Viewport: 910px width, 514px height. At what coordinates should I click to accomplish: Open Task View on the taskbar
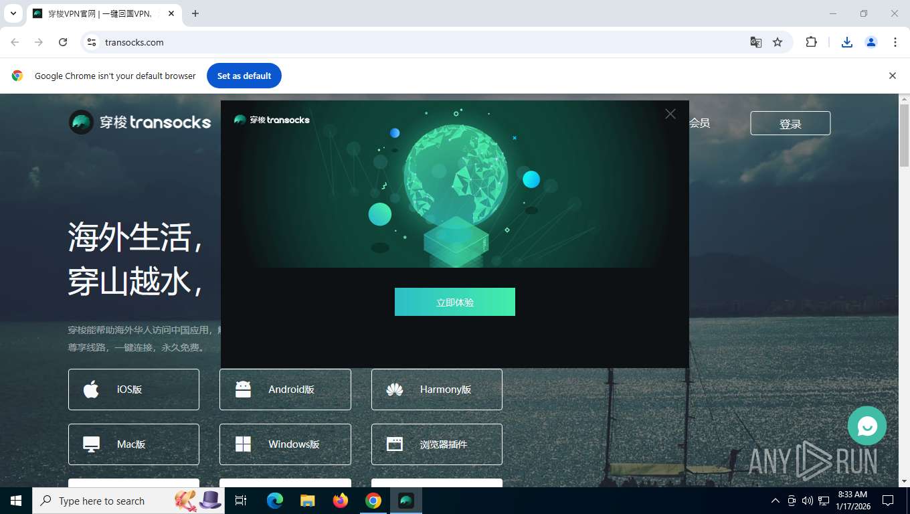click(241, 501)
